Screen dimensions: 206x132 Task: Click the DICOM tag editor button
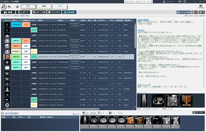pyautogui.click(x=183, y=12)
